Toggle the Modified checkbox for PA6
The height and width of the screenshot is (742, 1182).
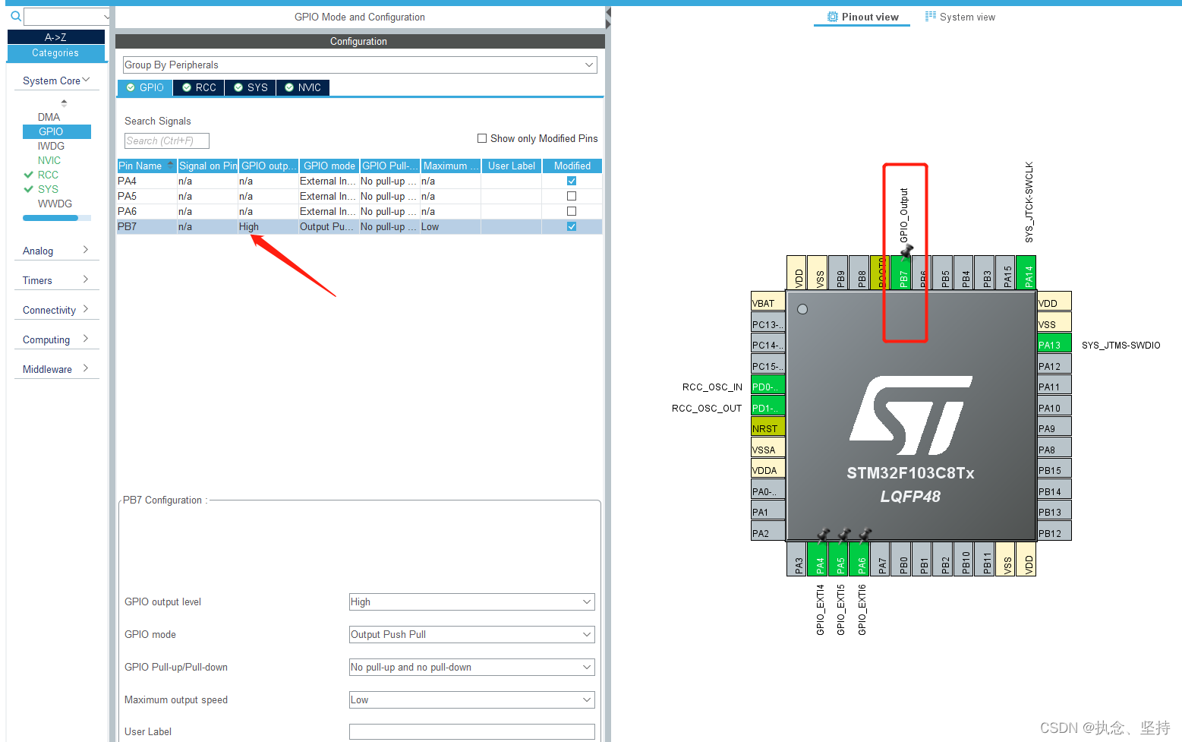572,211
